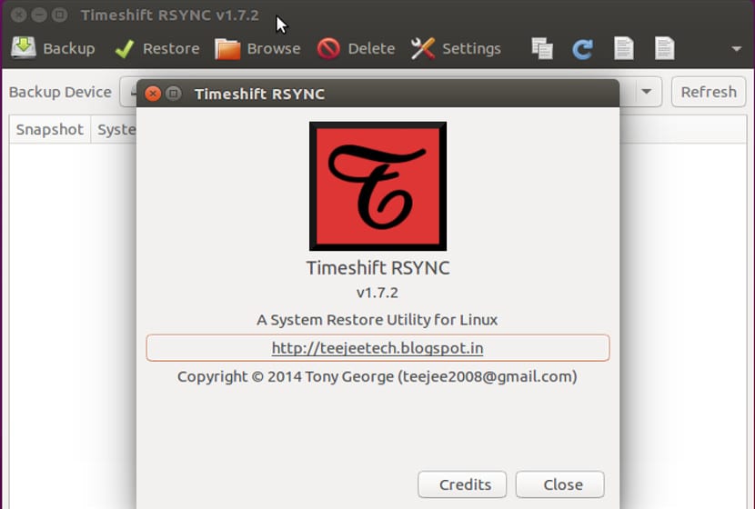Open the teejeetech.blogspot.in link

coord(377,347)
